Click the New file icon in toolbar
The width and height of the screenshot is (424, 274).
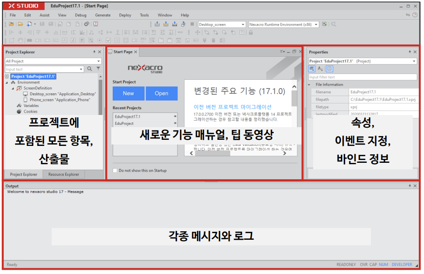click(x=29, y=24)
